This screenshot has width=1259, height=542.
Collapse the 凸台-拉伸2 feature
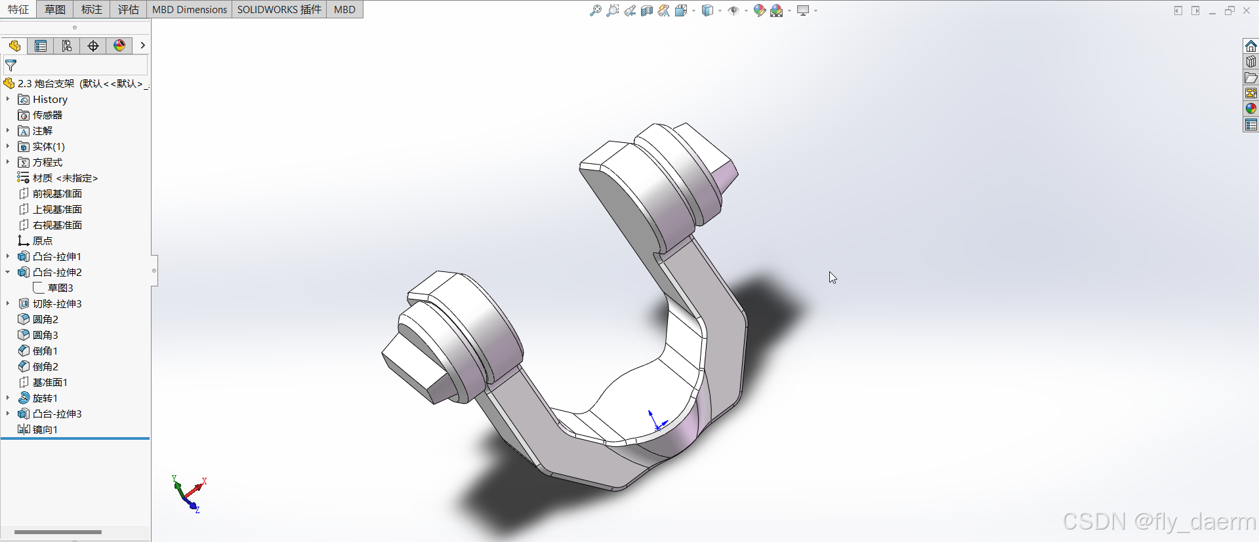8,272
